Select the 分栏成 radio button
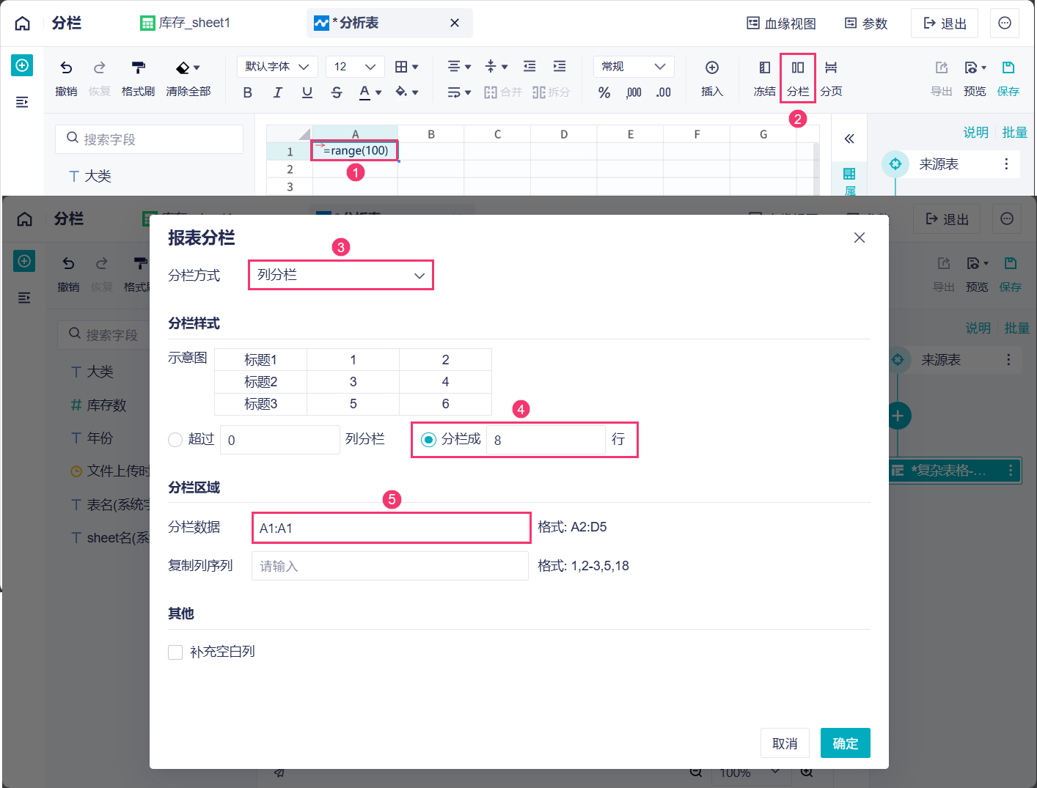This screenshot has width=1037, height=788. [429, 440]
